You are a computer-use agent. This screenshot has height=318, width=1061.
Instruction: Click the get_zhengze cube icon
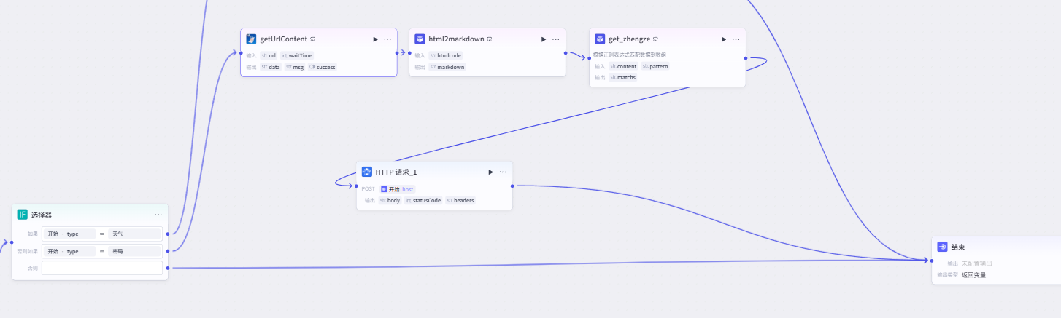pos(600,39)
